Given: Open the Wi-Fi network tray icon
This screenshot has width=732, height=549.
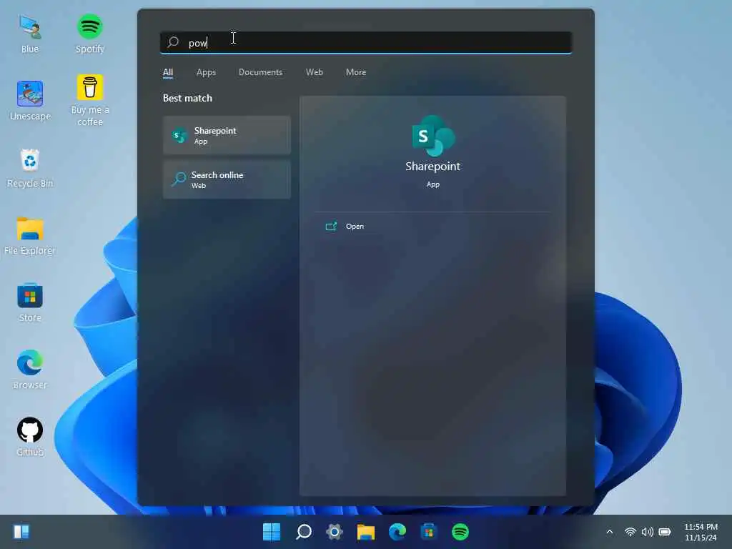Looking at the screenshot, I should coord(630,532).
